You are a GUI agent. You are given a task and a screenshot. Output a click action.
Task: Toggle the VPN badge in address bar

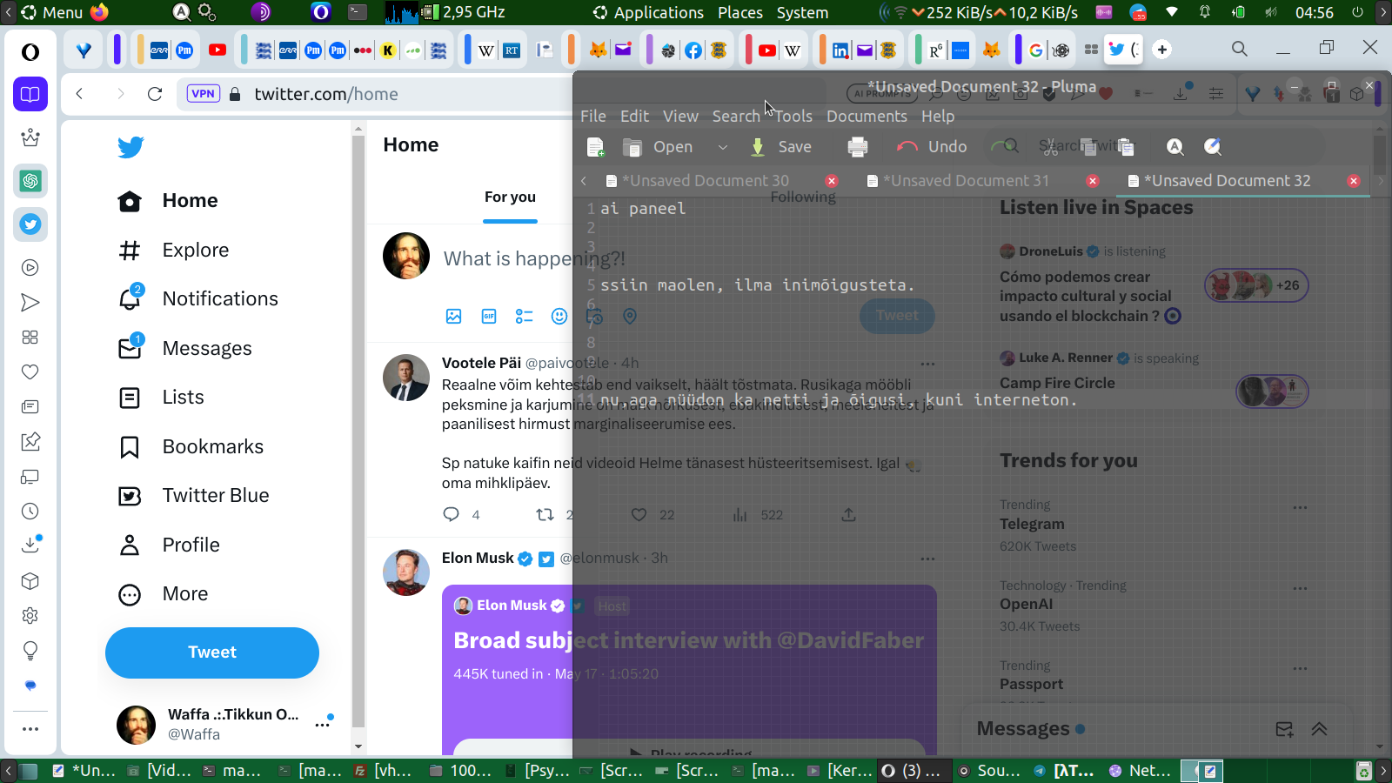coord(203,94)
